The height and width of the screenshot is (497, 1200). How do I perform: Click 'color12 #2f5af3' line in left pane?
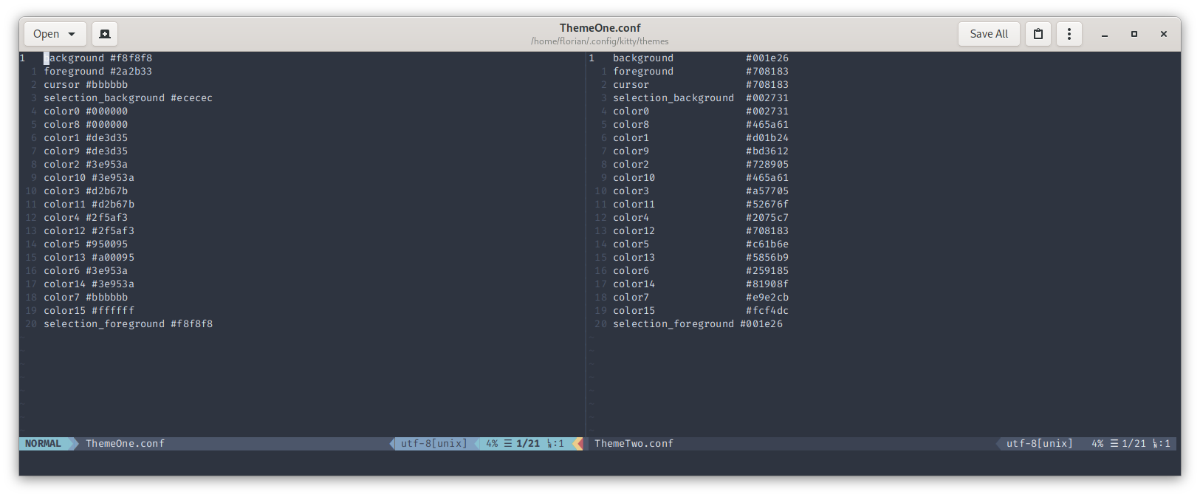89,231
